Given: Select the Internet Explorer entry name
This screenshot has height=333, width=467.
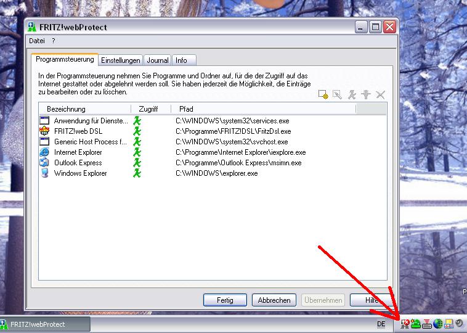Looking at the screenshot, I should tap(78, 152).
